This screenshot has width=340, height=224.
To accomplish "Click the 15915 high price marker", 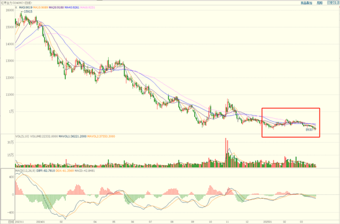I will [28, 12].
